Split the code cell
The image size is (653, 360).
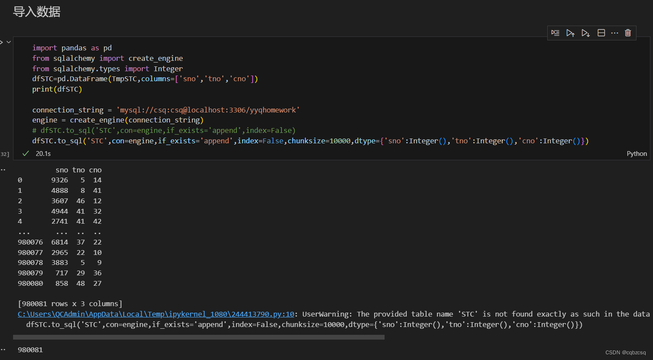point(601,33)
